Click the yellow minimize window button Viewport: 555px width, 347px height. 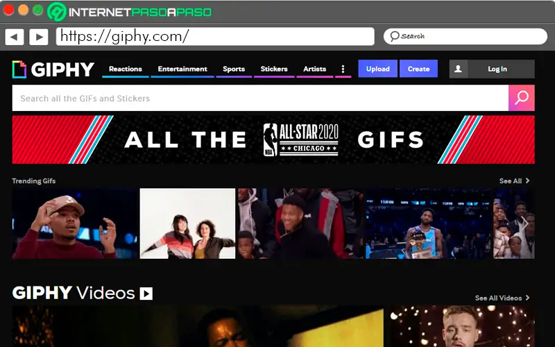coord(24,10)
